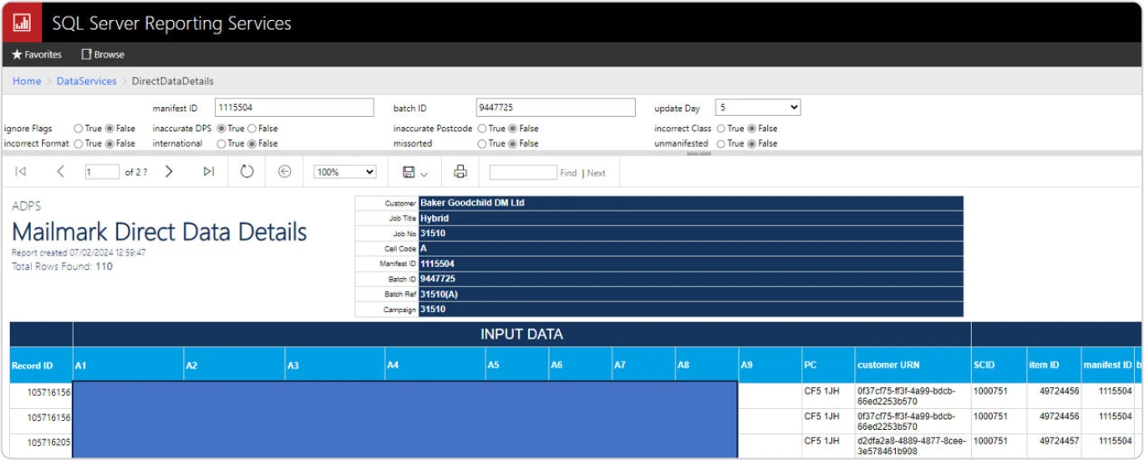Viewport: 1144px width, 460px height.
Task: Open the update Day dropdown
Action: click(758, 108)
